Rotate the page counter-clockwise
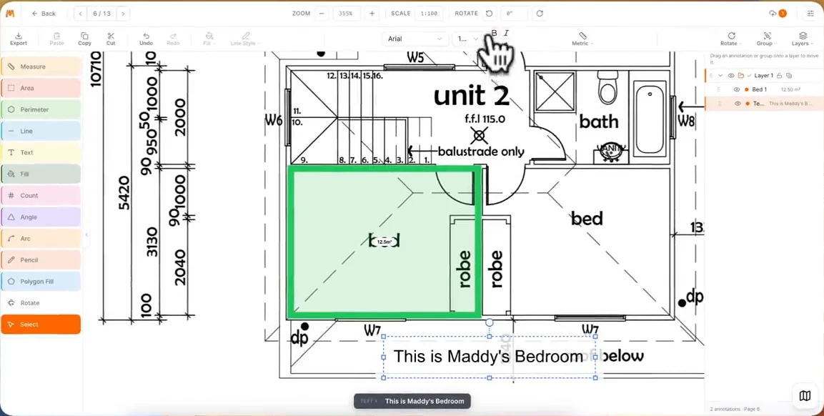Screen dimensions: 824x416 point(490,14)
